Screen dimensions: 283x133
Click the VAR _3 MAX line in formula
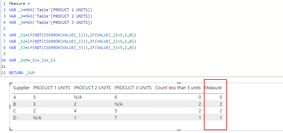coord(50,22)
